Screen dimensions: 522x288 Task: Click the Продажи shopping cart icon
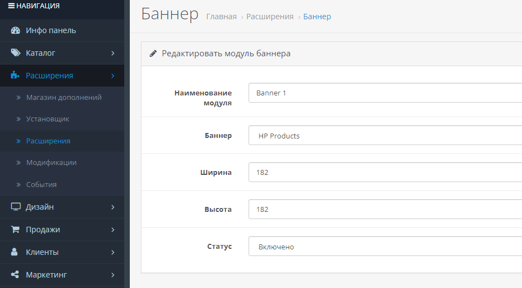coord(15,229)
